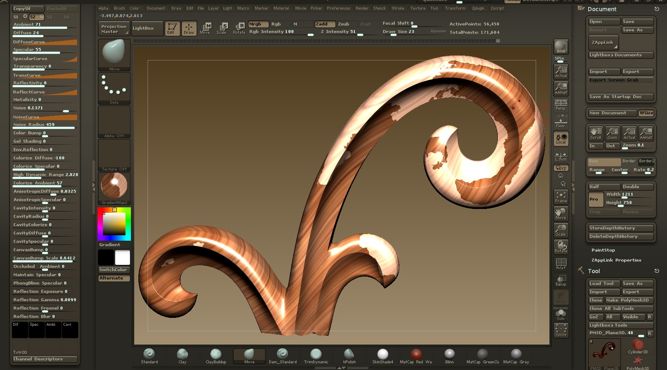Toggle Persp perspective view icon

tap(561, 104)
